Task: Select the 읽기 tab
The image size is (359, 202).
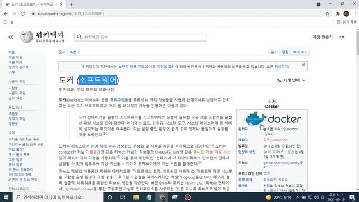Action: [x=274, y=52]
